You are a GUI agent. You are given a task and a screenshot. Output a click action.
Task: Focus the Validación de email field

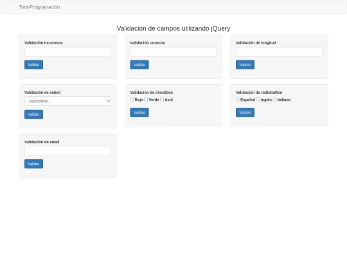tap(67, 151)
